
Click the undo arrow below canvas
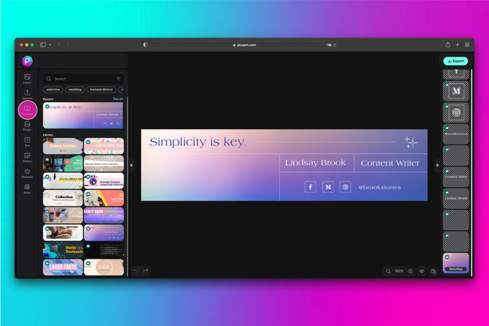[x=135, y=271]
